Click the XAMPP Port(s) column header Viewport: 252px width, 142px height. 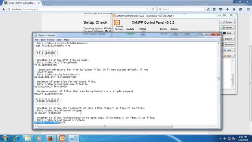pos(164,29)
